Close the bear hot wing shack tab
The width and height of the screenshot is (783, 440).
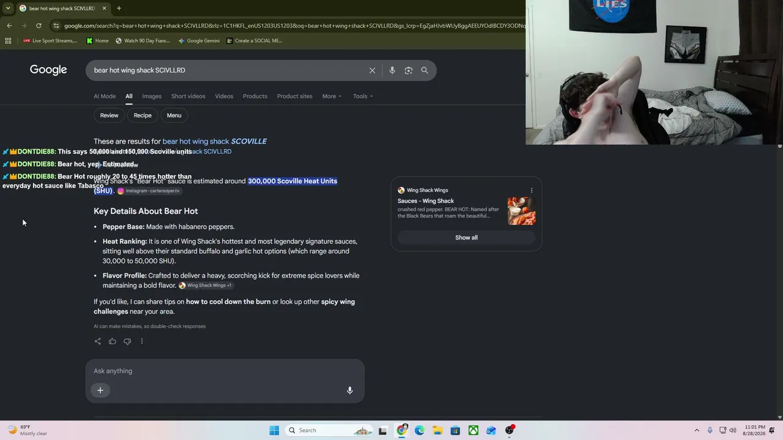[x=104, y=9]
